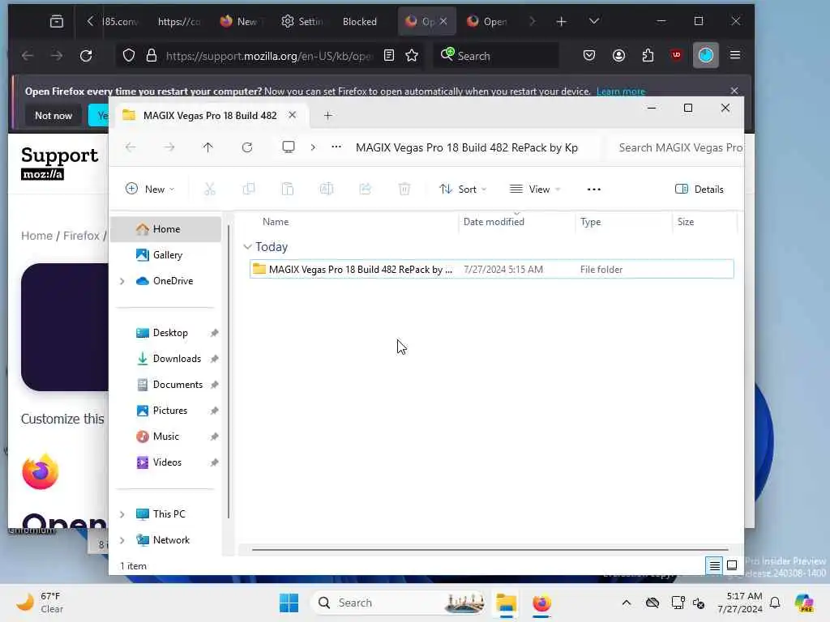Dismiss the Firefox startup notification bar

pos(734,91)
